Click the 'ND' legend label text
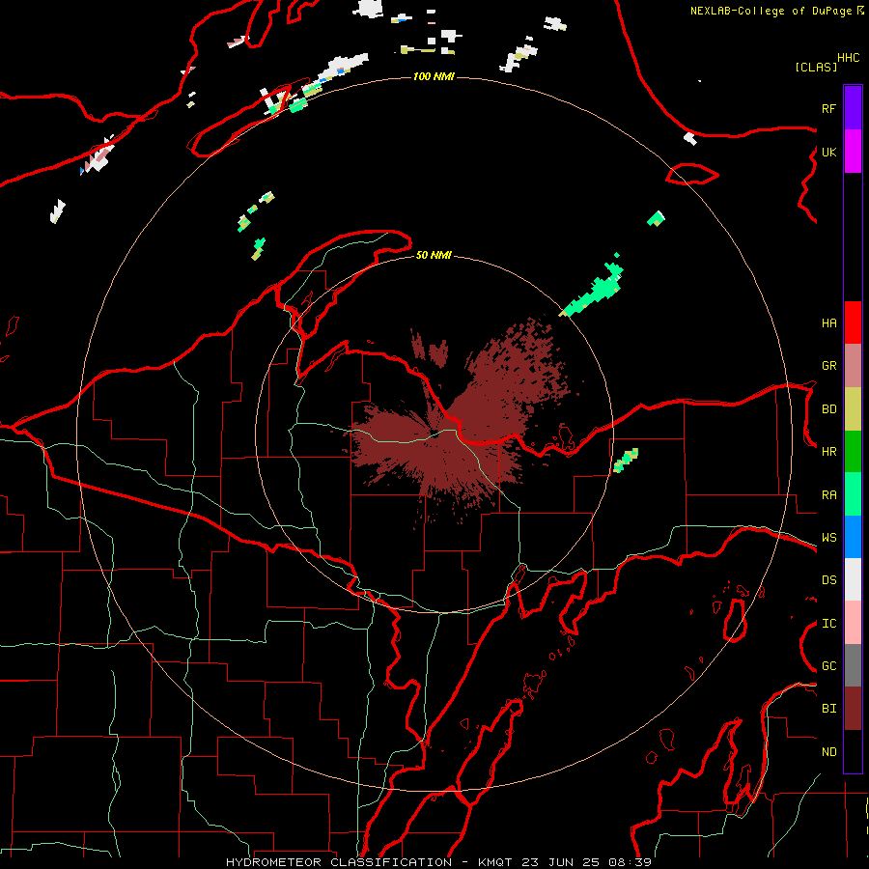869x869 pixels. (828, 752)
